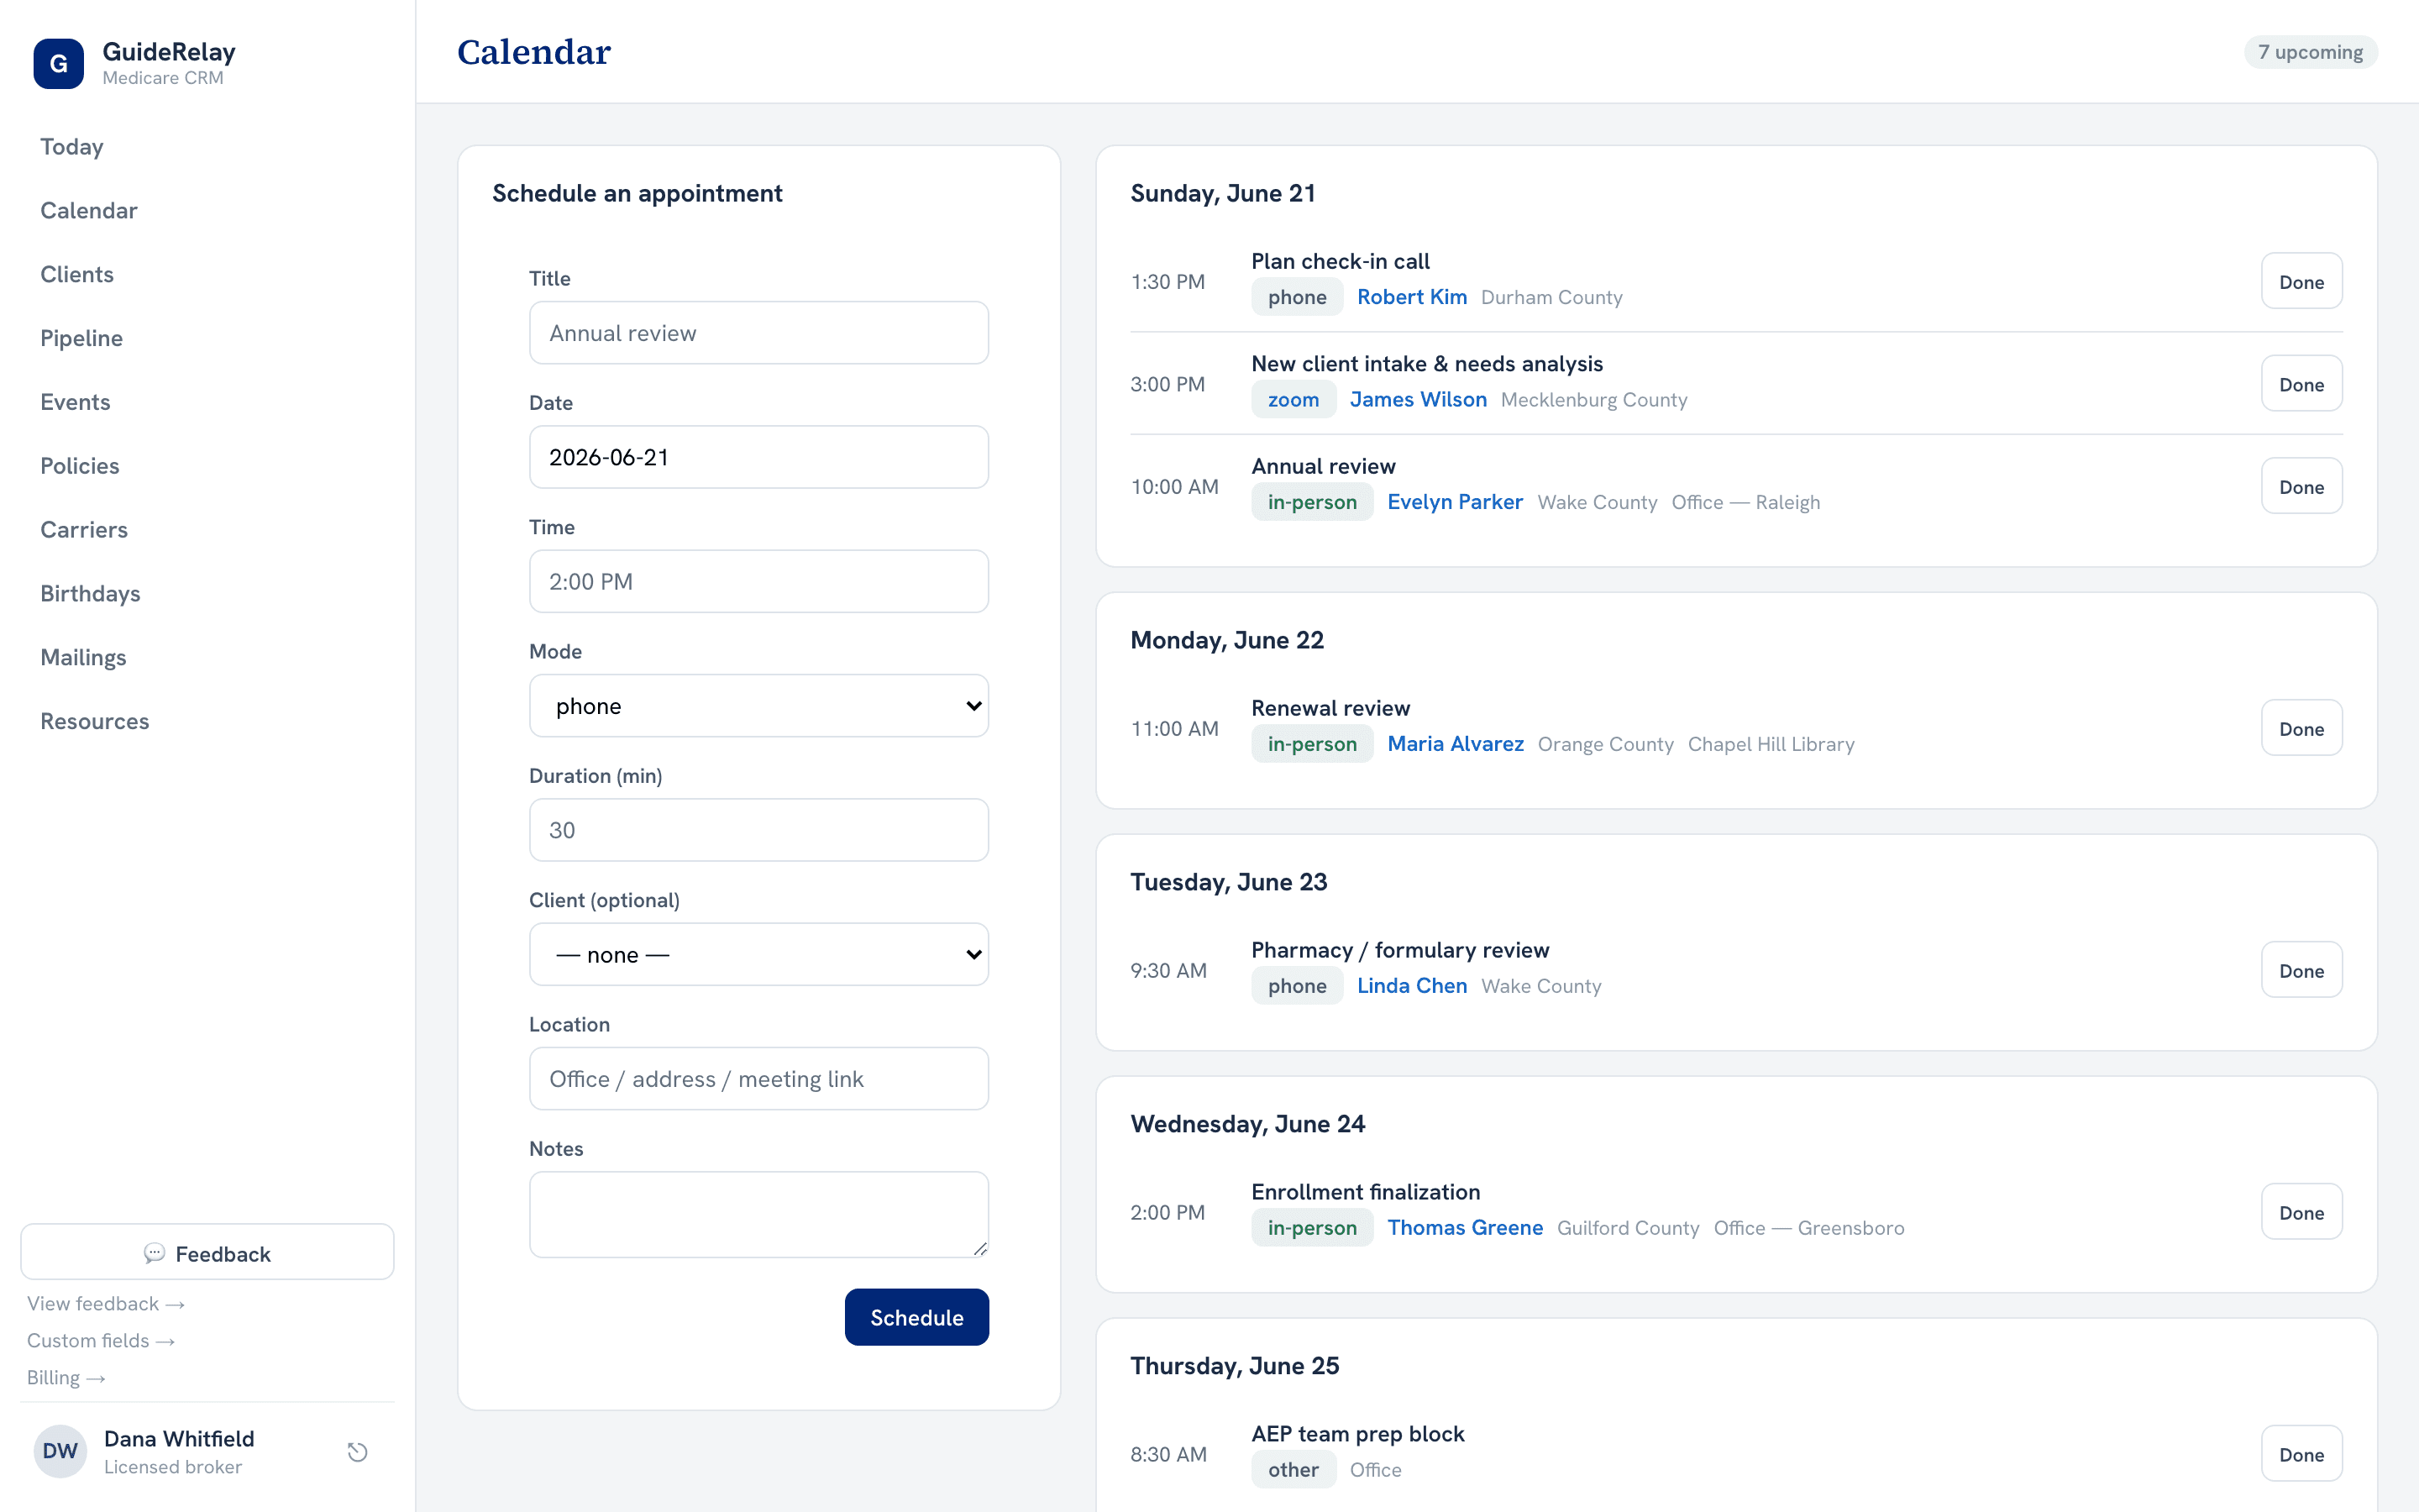The width and height of the screenshot is (2419, 1512).
Task: Navigate to Pipeline
Action: (82, 339)
